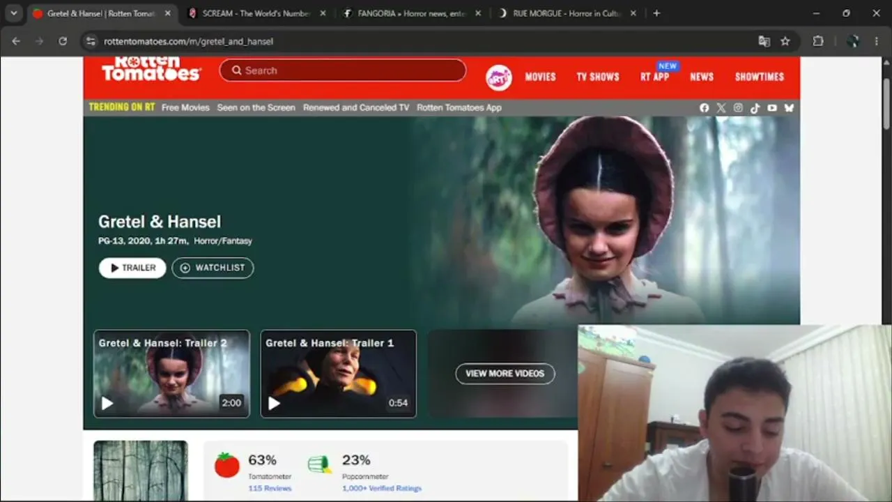Viewport: 892px width, 502px height.
Task: Click the Horror/Fantasy genre text
Action: click(223, 241)
